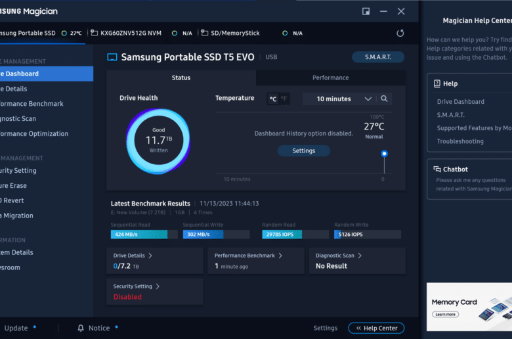
Task: Select the KXG60ZNV512G NVM drive tab
Action: 141,33
